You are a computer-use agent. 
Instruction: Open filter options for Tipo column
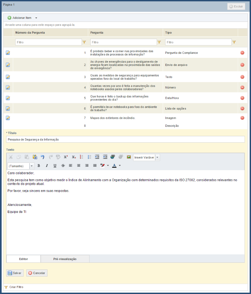pyautogui.click(x=234, y=42)
